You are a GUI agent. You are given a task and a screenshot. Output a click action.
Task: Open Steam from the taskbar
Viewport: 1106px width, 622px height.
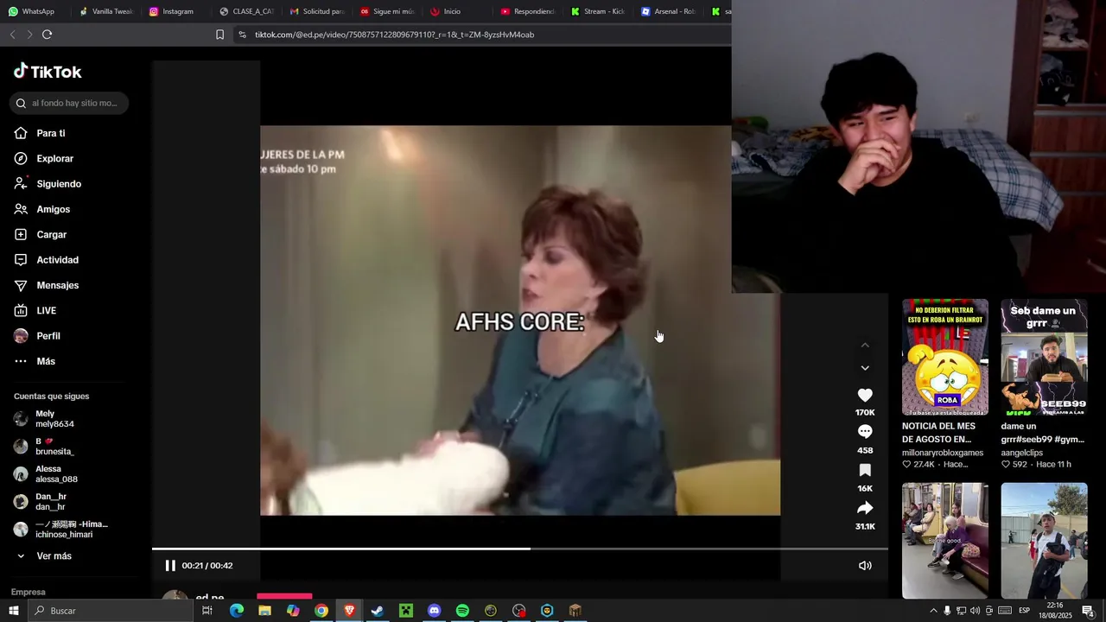click(378, 611)
